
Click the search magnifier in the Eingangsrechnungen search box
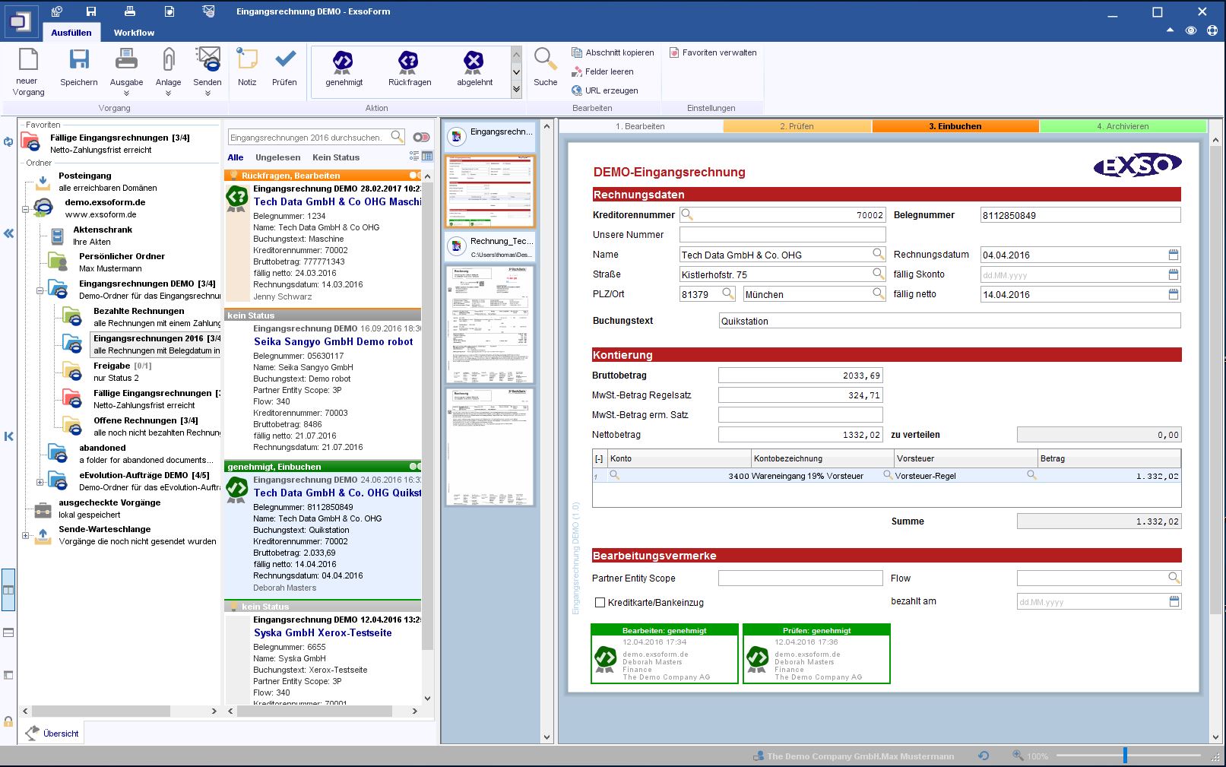click(397, 137)
